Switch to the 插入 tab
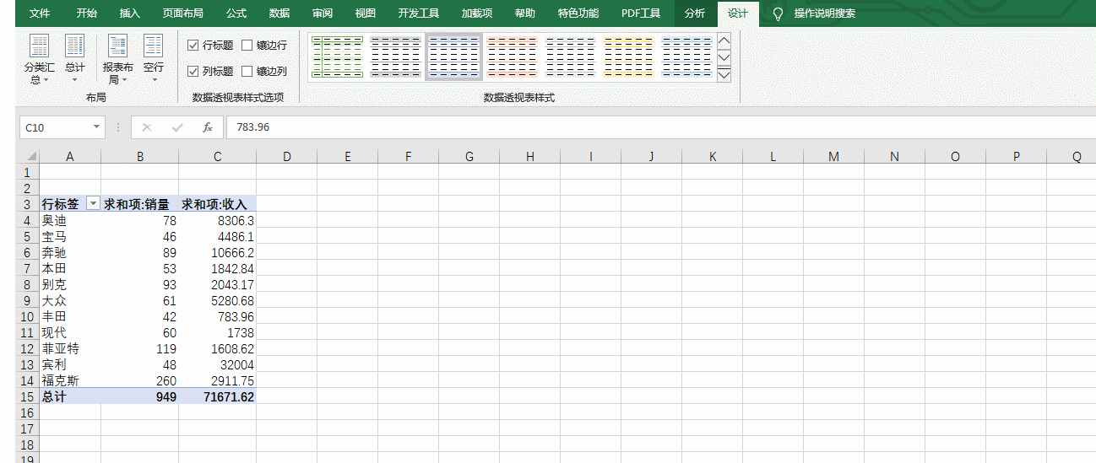 [130, 13]
